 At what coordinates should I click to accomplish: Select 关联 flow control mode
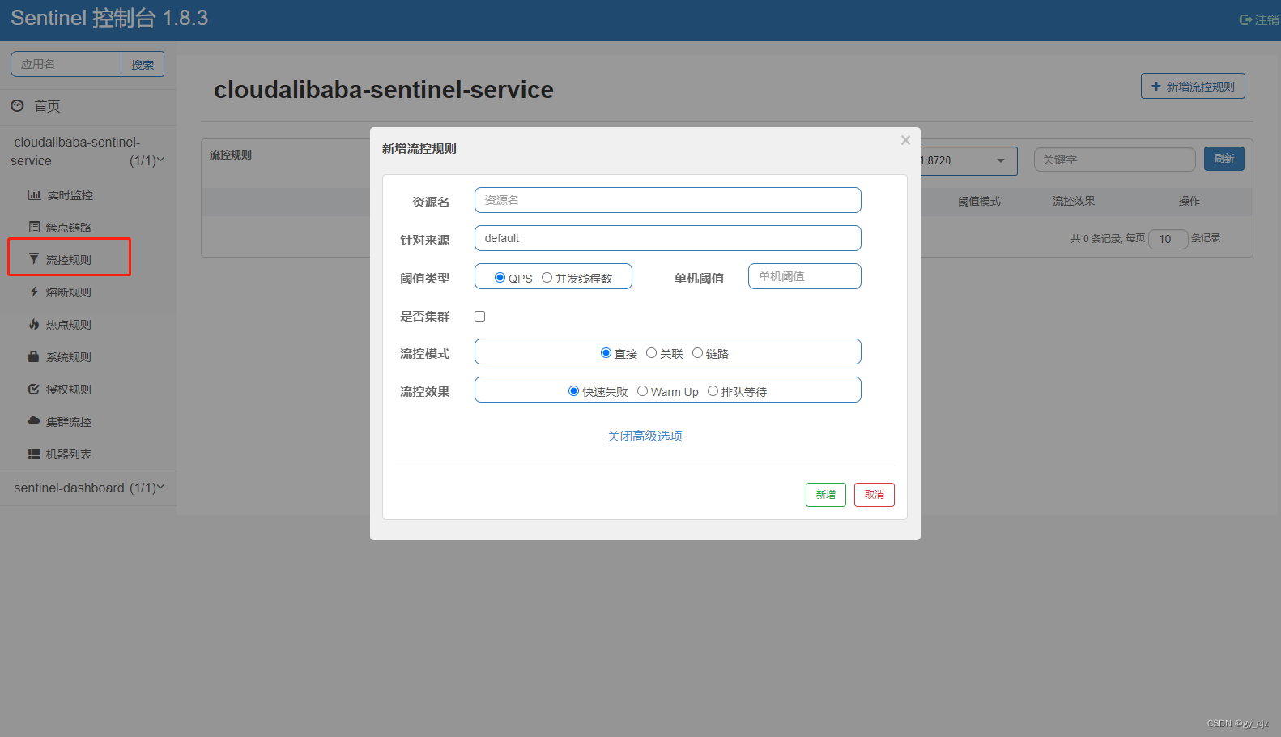651,352
